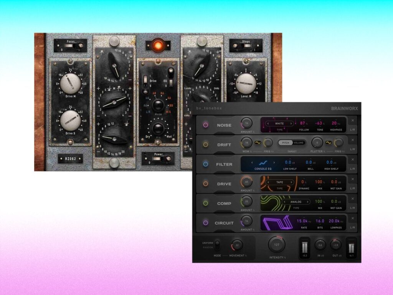Viewport: 393px width, 295px height.
Task: Toggle the FILTER module power ring
Action: pos(206,164)
